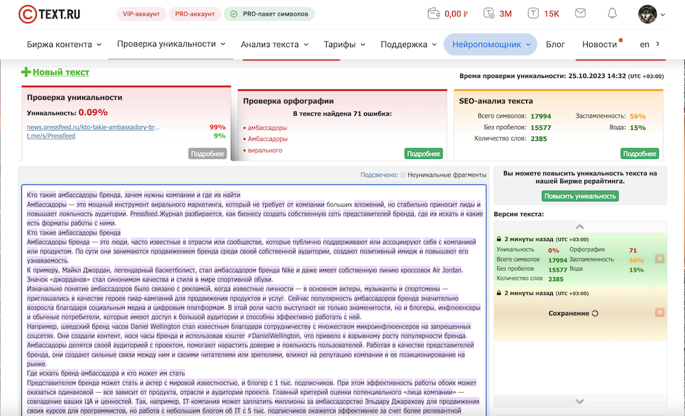Click the Новый текст link
The height and width of the screenshot is (416, 685).
coord(60,72)
